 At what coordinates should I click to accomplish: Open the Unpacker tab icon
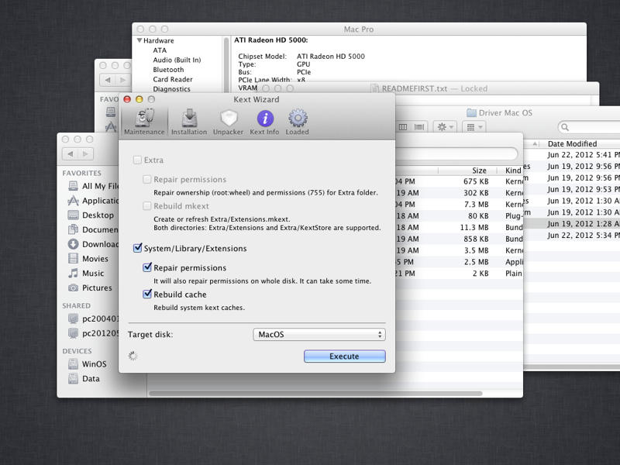228,122
